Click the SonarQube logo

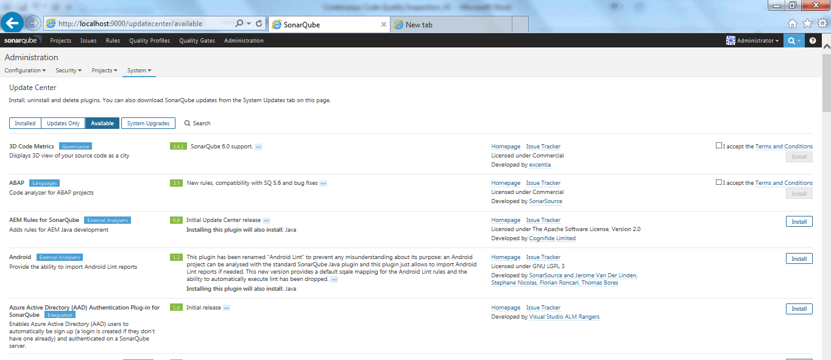23,41
